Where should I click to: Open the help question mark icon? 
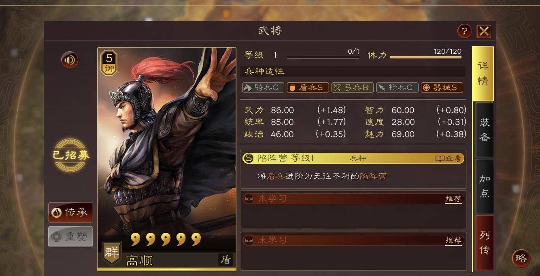[x=464, y=31]
